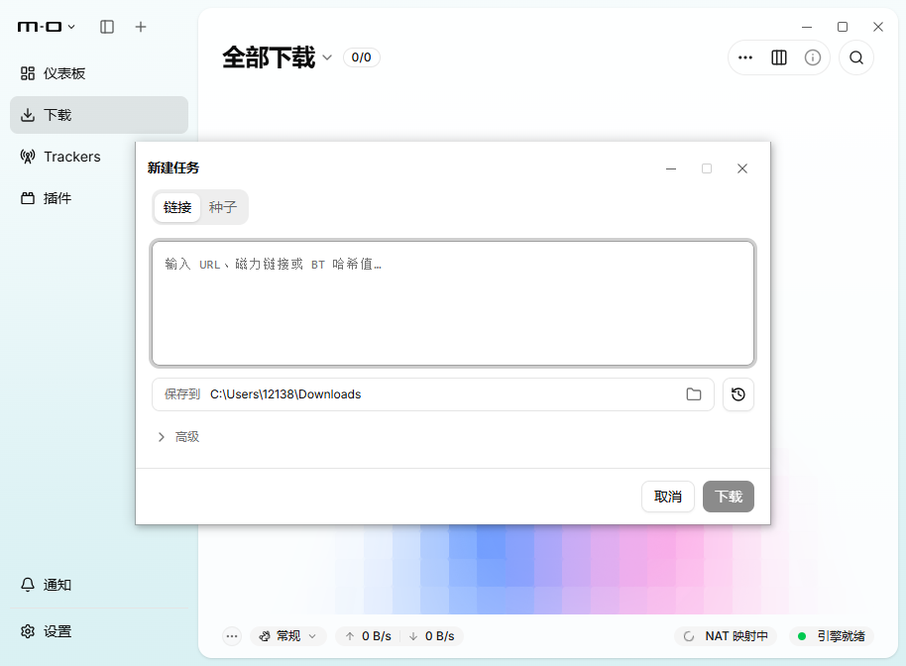Open the app logo dropdown menu

47,27
